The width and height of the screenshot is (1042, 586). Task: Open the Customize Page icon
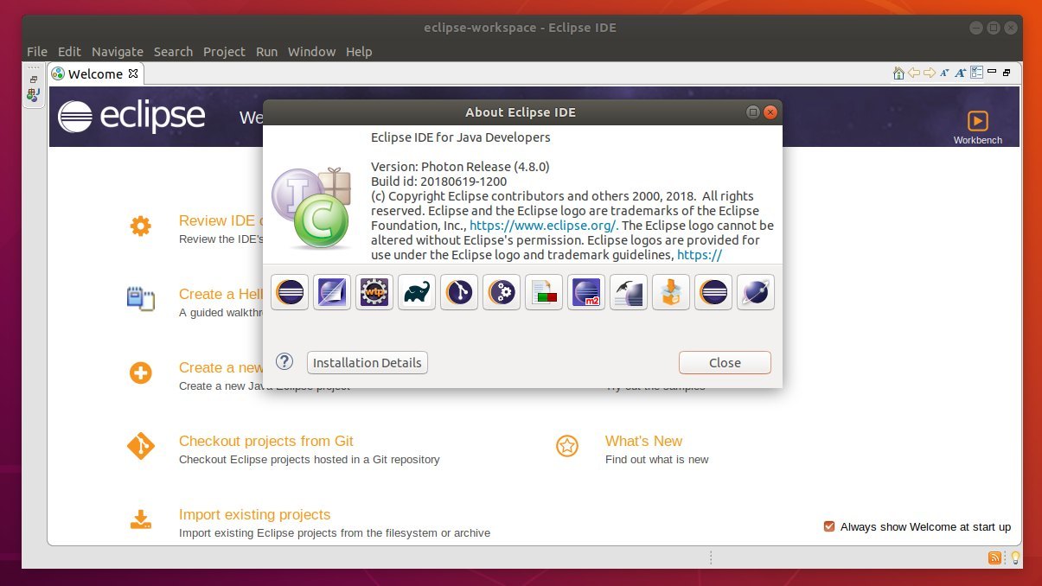975,73
